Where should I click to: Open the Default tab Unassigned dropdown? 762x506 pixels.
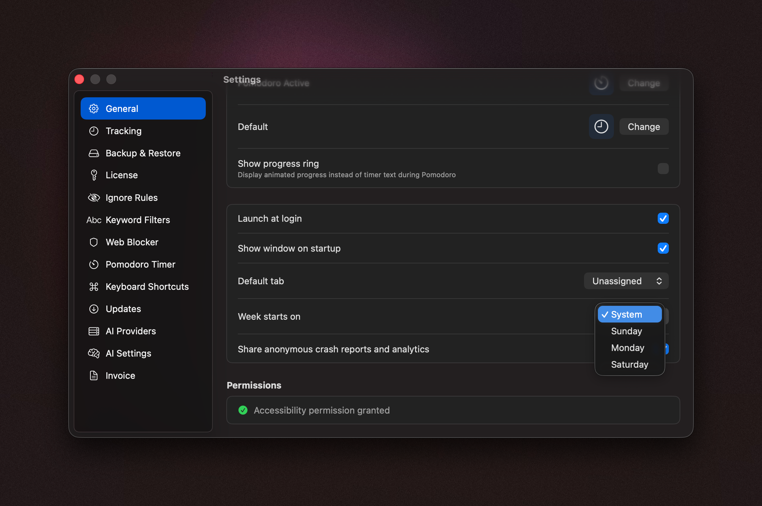tap(626, 281)
